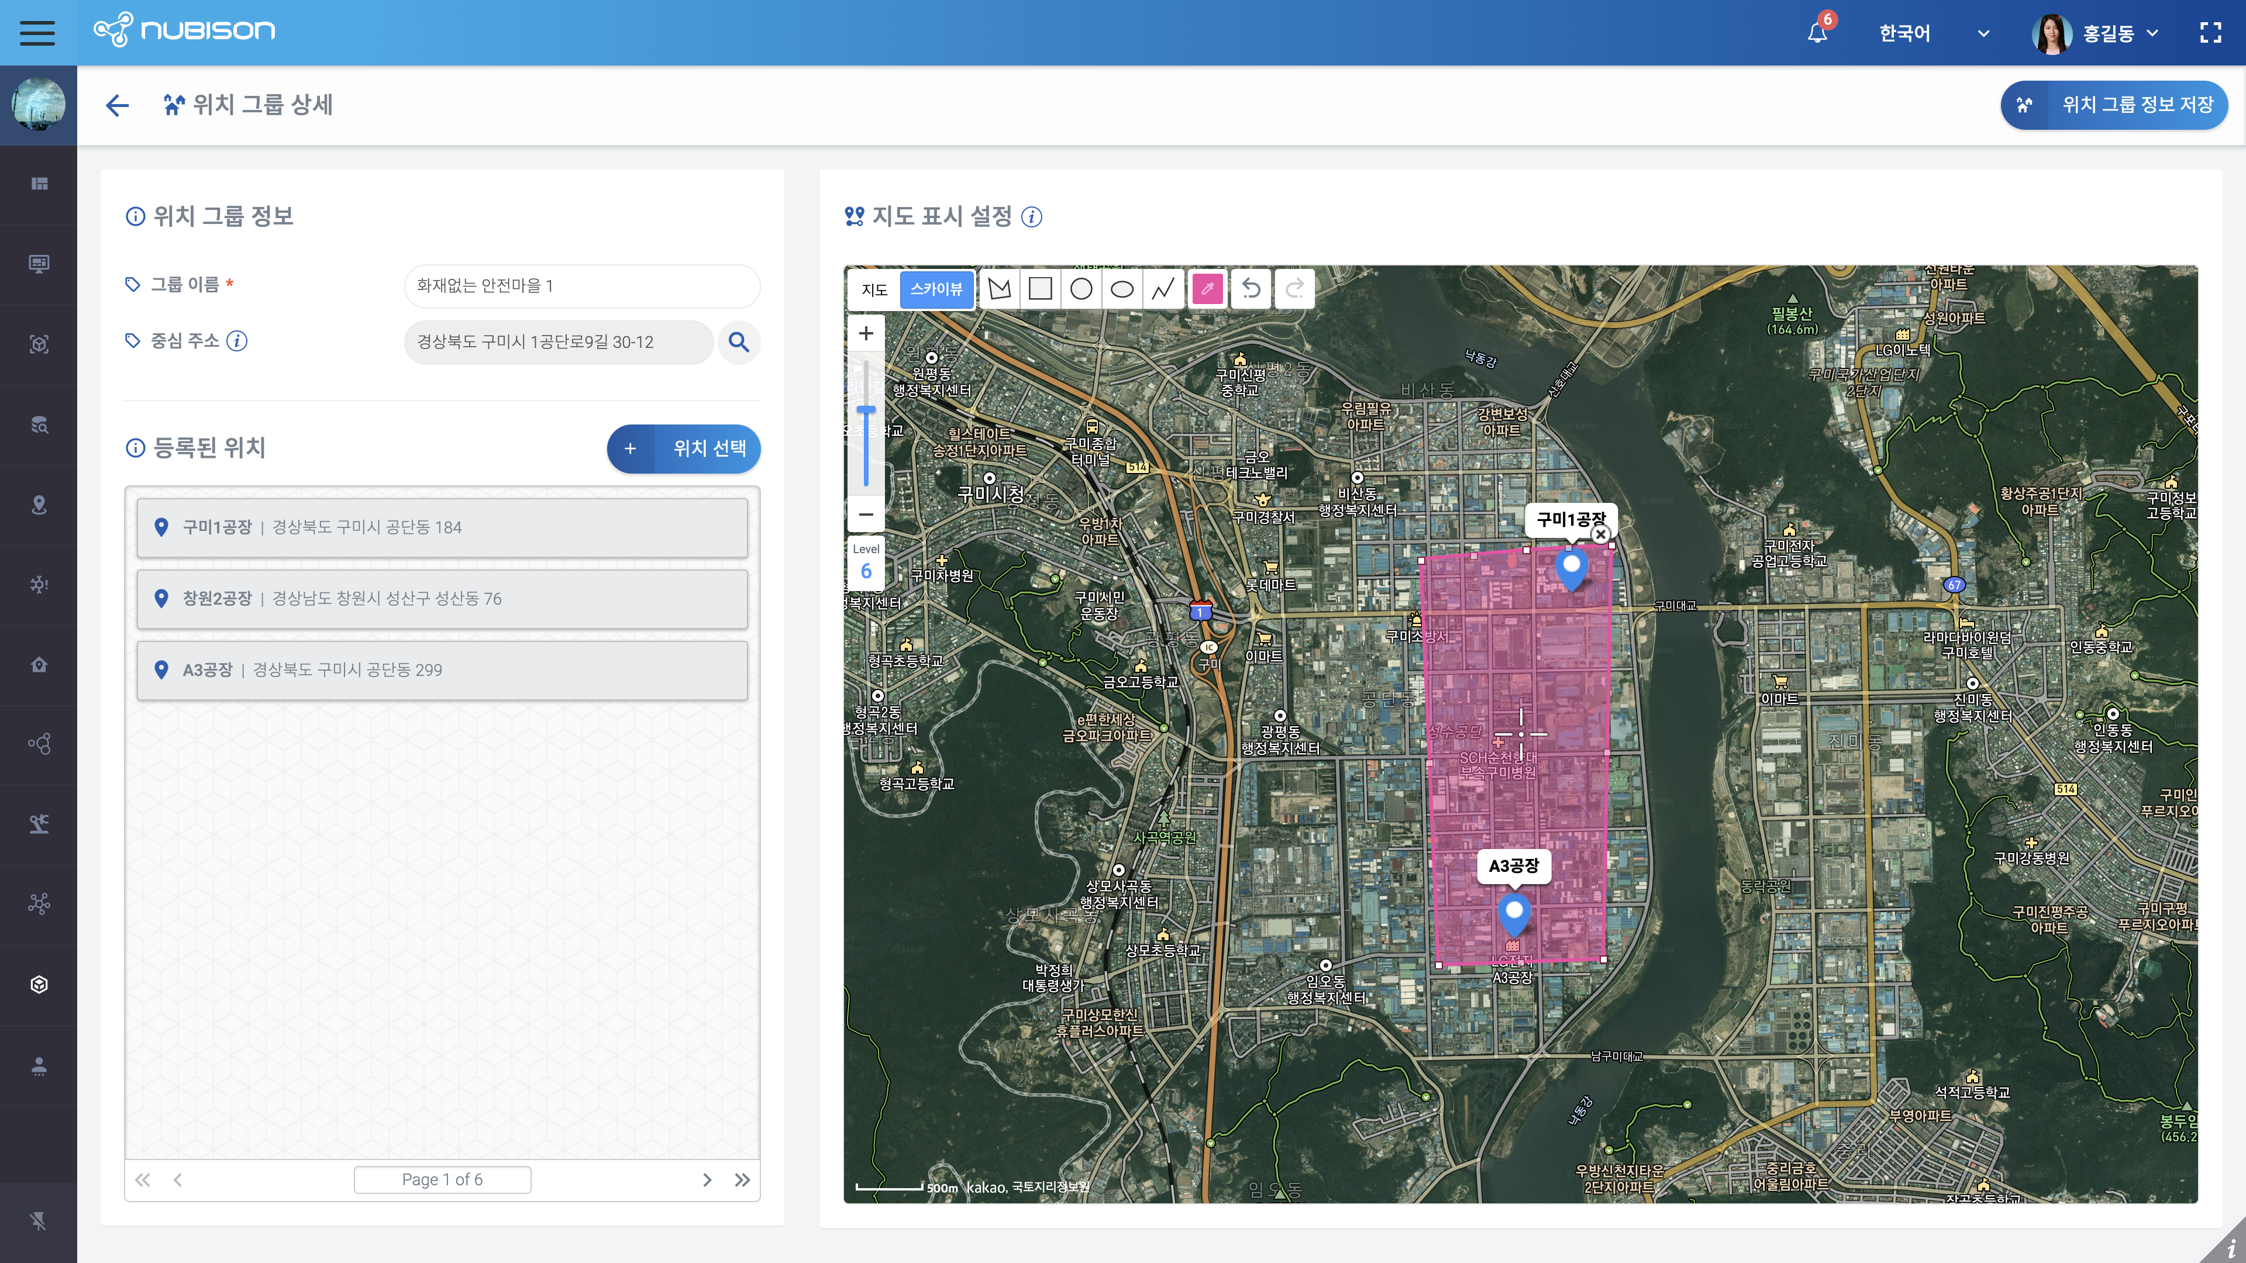Click the pink color picker tool

click(1208, 289)
